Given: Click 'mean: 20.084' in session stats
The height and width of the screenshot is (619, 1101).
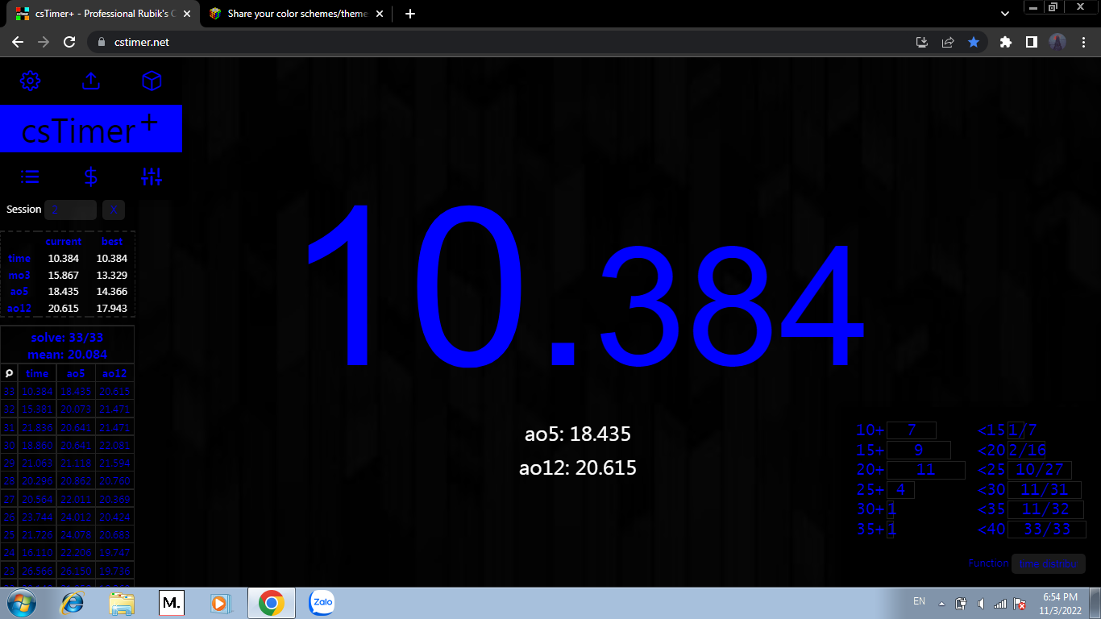Looking at the screenshot, I should click(x=68, y=355).
